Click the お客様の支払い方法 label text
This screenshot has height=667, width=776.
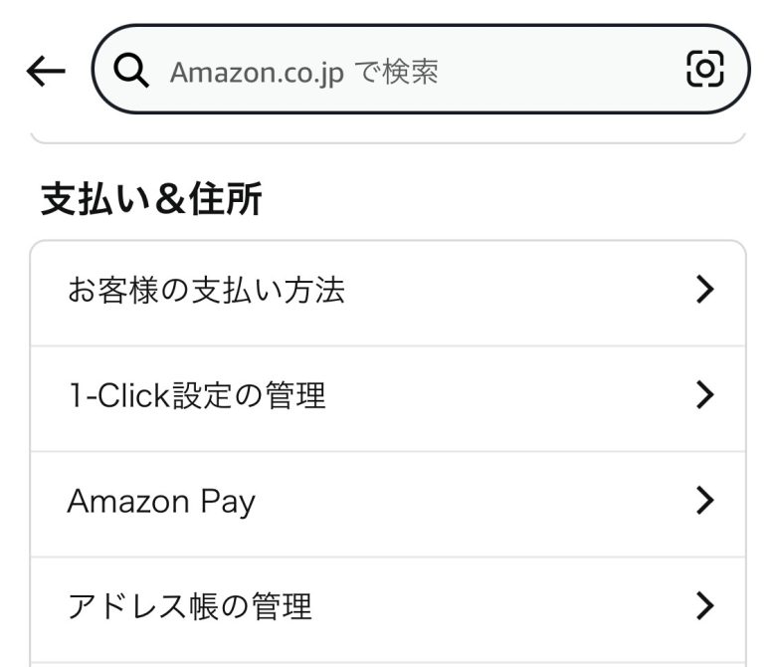[x=206, y=291]
